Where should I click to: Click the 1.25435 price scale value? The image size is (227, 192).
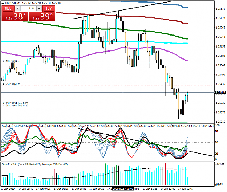tap(220, 84)
